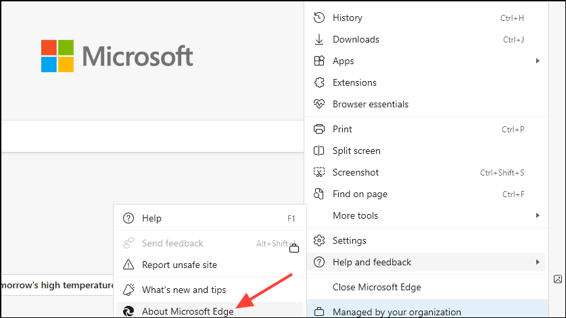Click the Extensions puzzle icon

(320, 82)
